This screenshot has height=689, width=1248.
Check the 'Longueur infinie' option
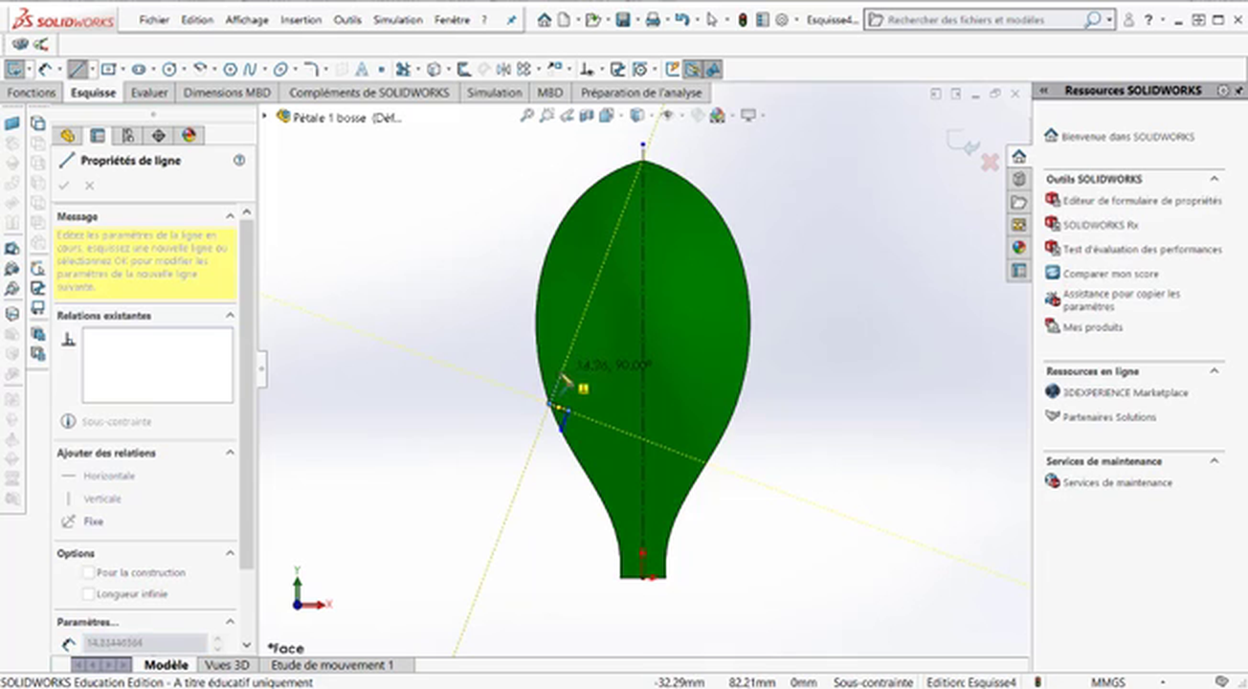click(88, 594)
